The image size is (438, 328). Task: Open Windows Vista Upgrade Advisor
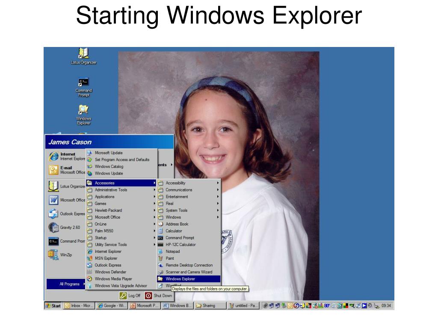121,286
